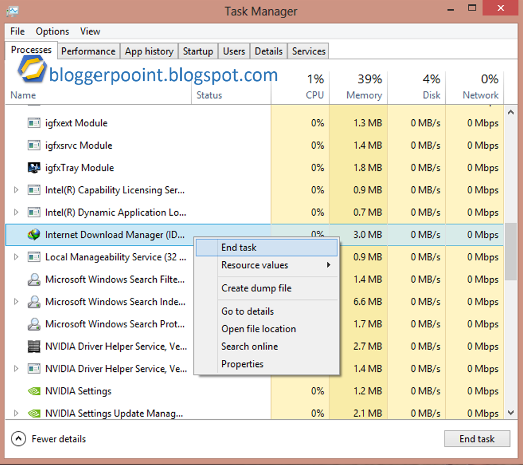The width and height of the screenshot is (523, 465).
Task: Choose End task in context menu
Action: [x=267, y=248]
